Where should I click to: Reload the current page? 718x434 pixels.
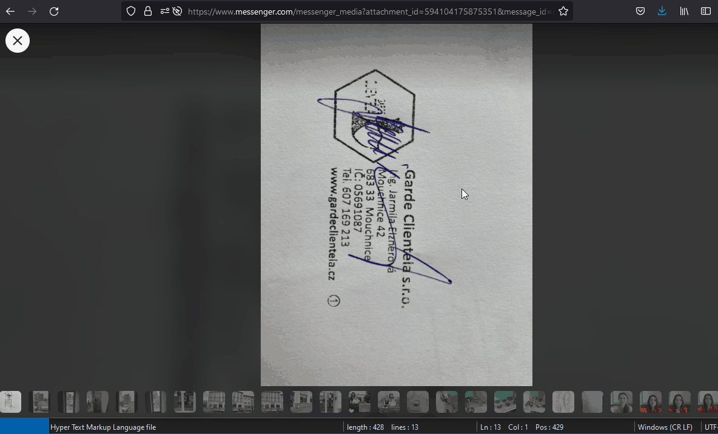click(x=54, y=12)
